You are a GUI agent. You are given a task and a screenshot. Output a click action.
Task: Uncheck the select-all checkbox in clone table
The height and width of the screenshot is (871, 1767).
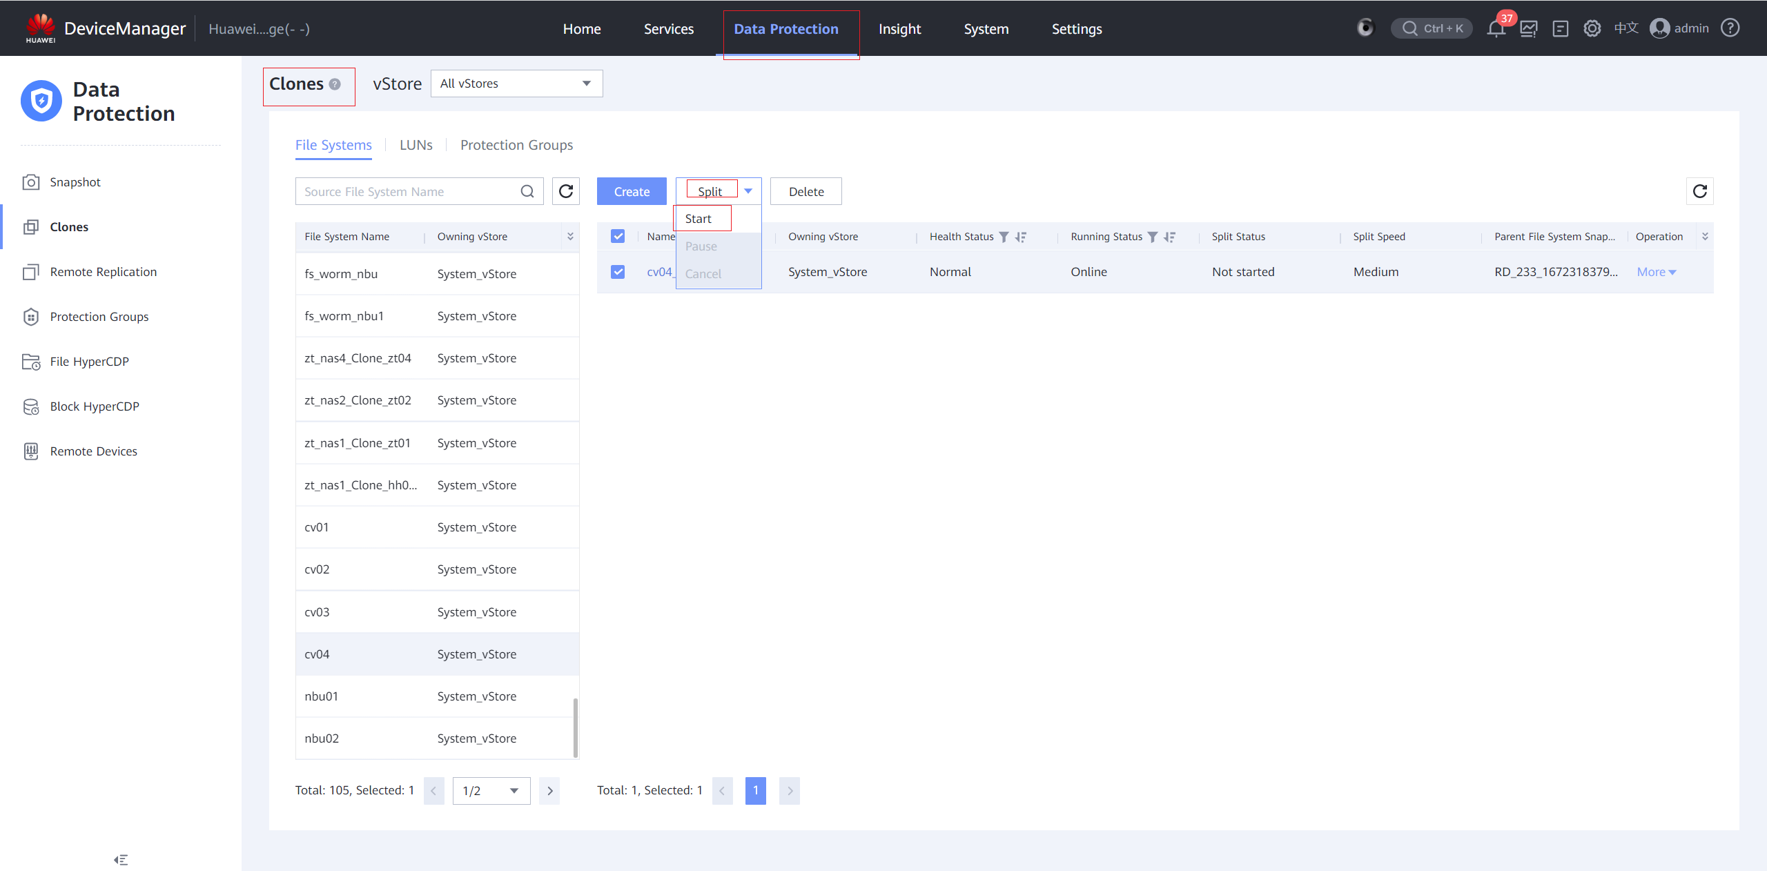[x=618, y=236]
